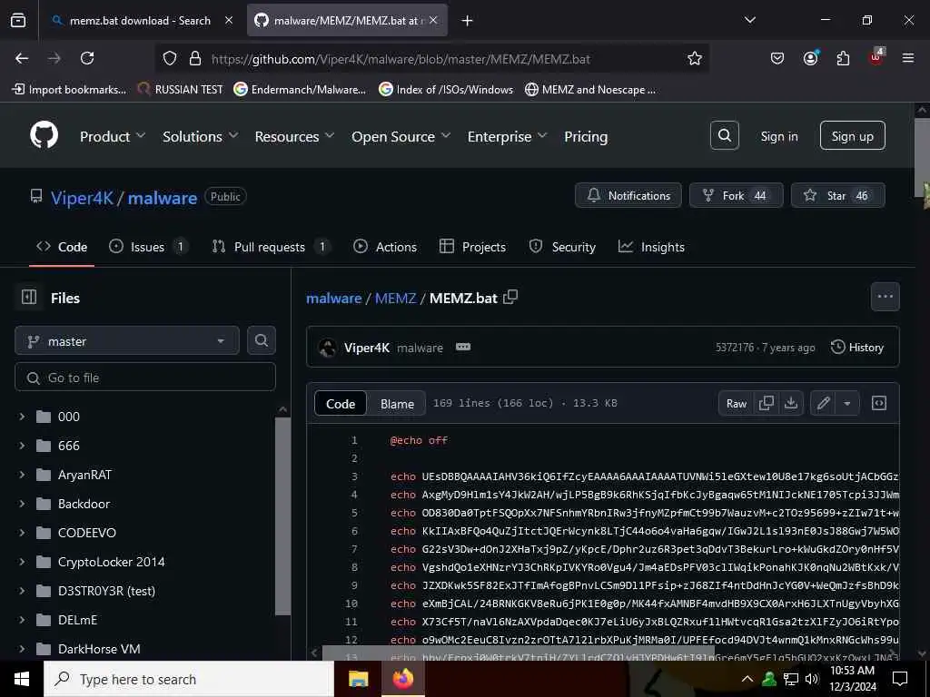Open the Firefox View tab-list icon
This screenshot has width=930, height=697.
click(x=18, y=20)
